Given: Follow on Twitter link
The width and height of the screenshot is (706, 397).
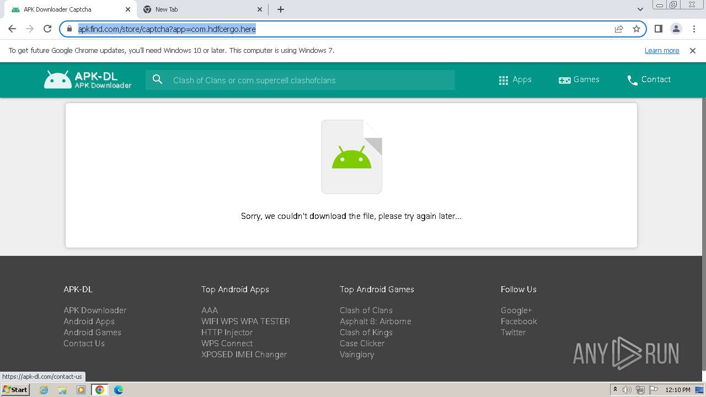Looking at the screenshot, I should tap(513, 332).
